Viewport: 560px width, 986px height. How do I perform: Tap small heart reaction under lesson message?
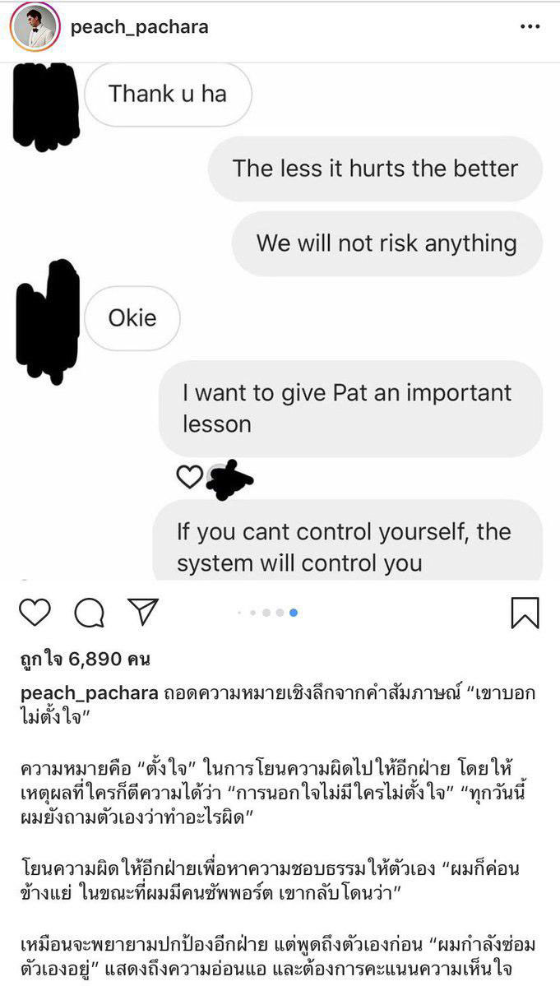[x=189, y=477]
